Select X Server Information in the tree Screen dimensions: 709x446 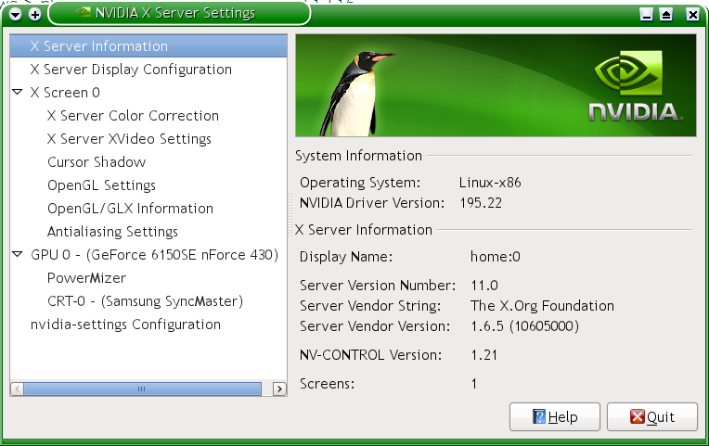148,46
